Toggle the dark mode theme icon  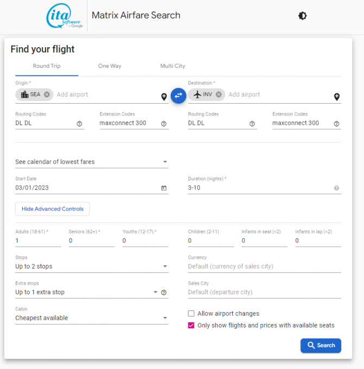(303, 16)
